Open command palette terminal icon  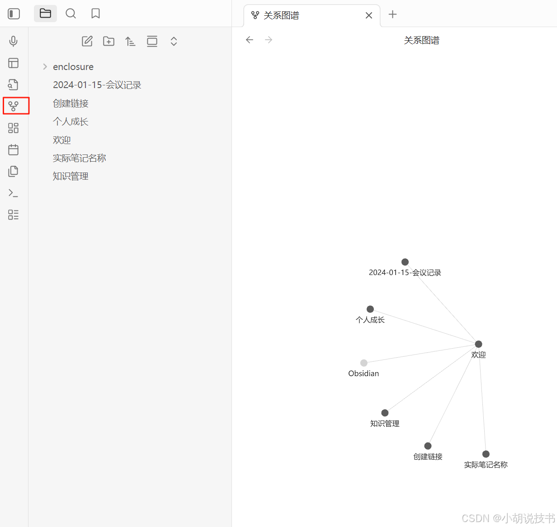click(14, 193)
